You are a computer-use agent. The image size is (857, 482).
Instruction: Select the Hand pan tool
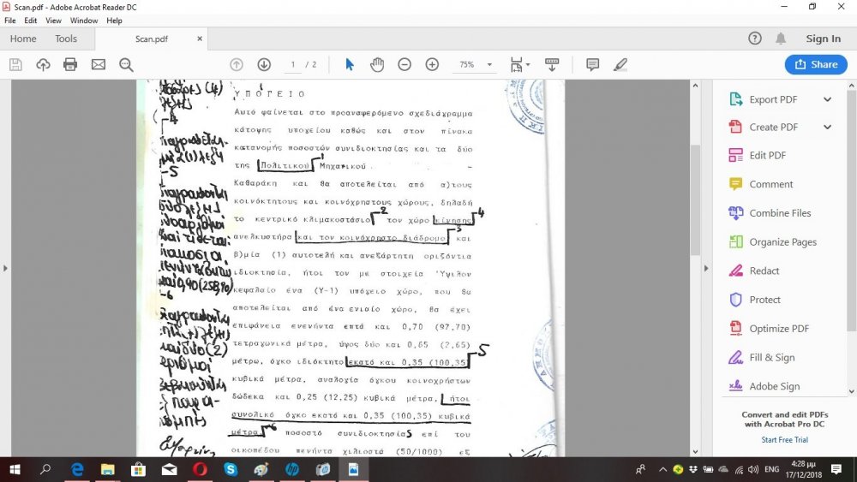(x=376, y=65)
